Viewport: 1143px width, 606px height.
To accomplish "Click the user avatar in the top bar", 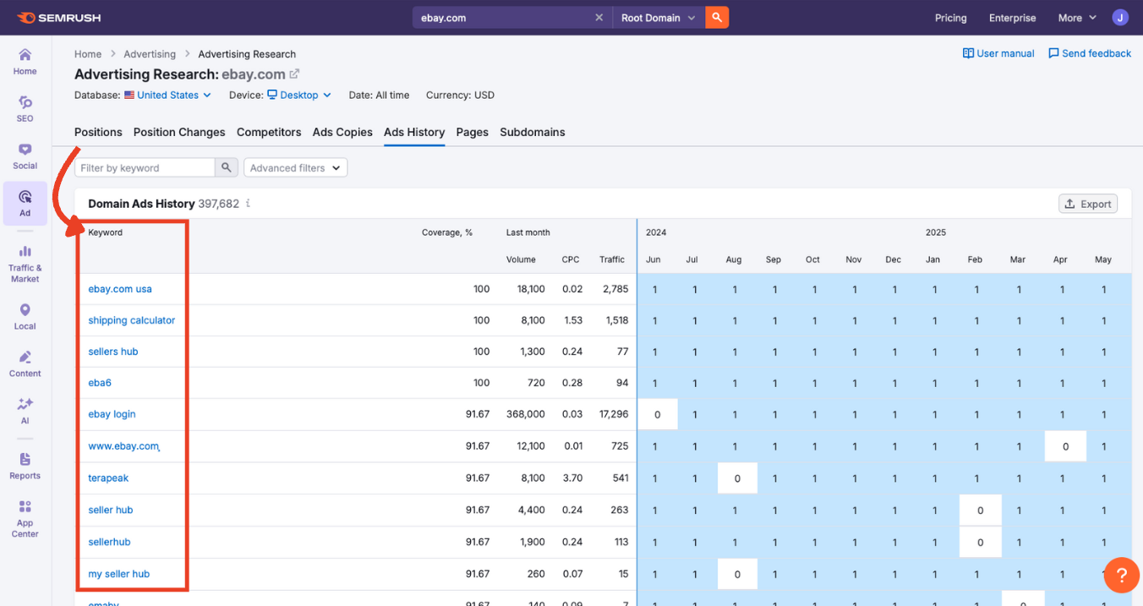I will click(x=1120, y=17).
